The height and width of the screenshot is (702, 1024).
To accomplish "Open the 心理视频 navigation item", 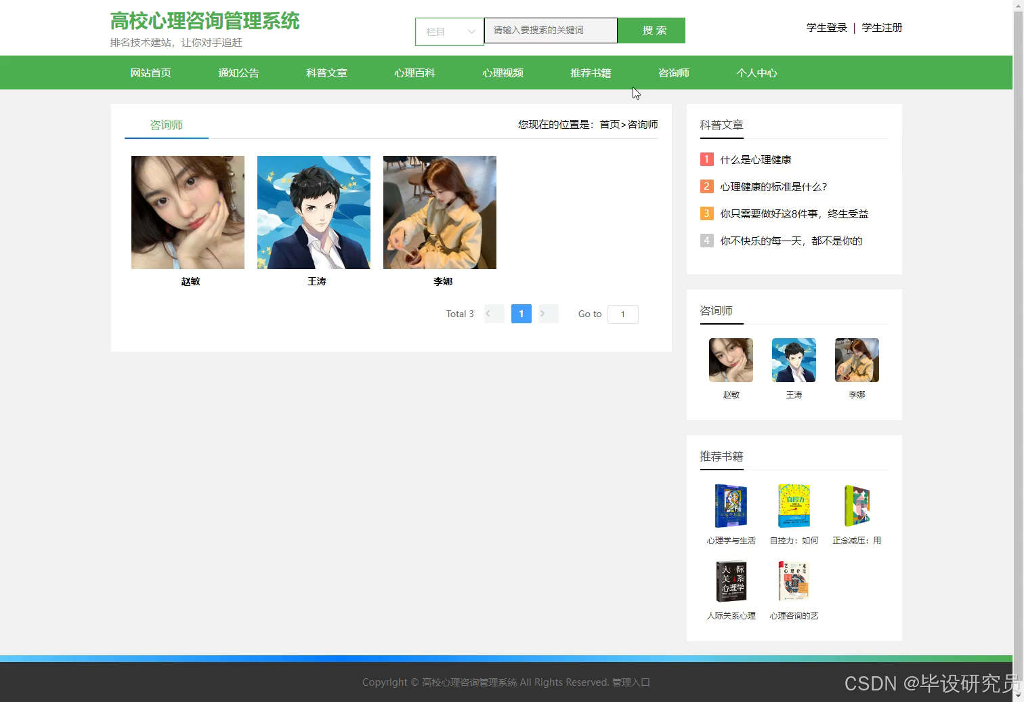I will [503, 73].
